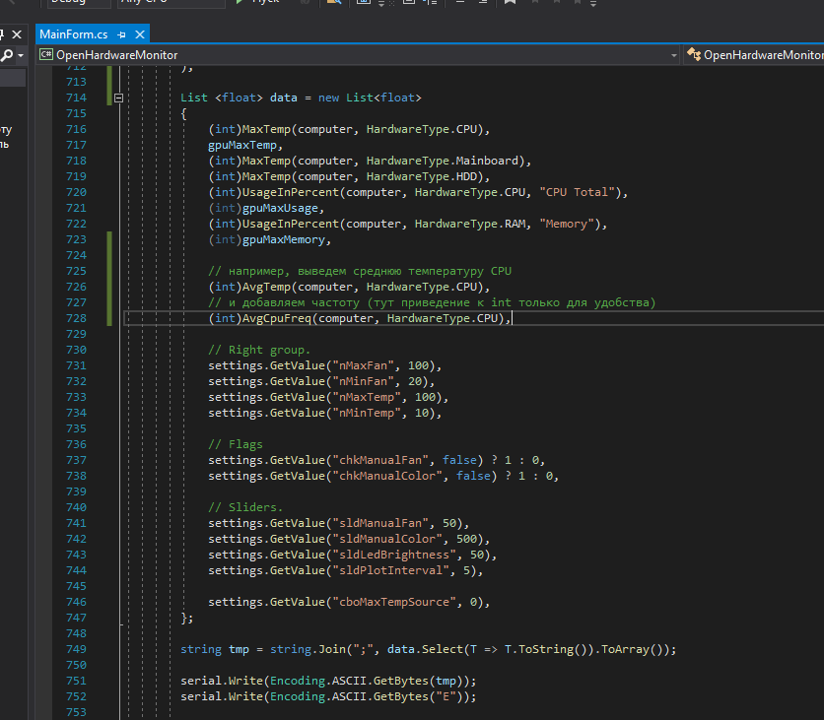Viewport: 824px width, 720px height.
Task: Click line number 728 in the gutter
Action: 76,318
